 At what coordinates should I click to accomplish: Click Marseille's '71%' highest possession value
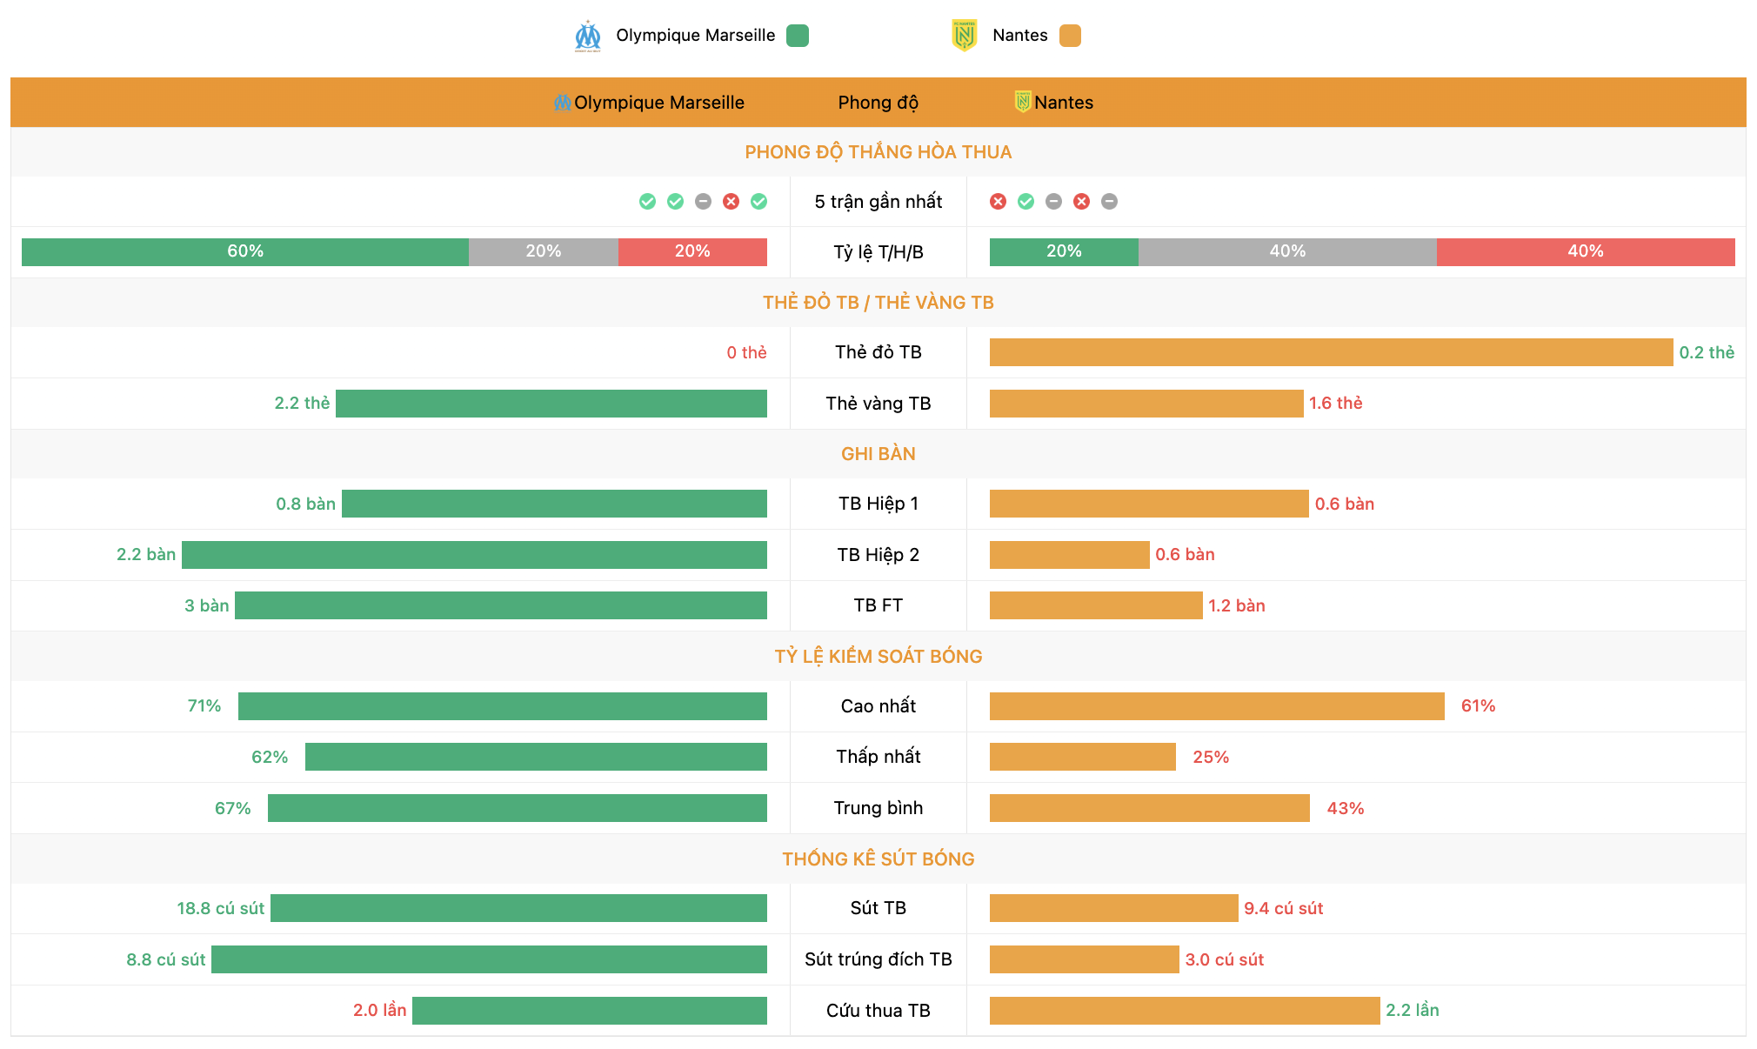(204, 705)
